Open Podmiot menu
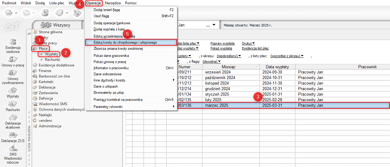 pos(9,3)
